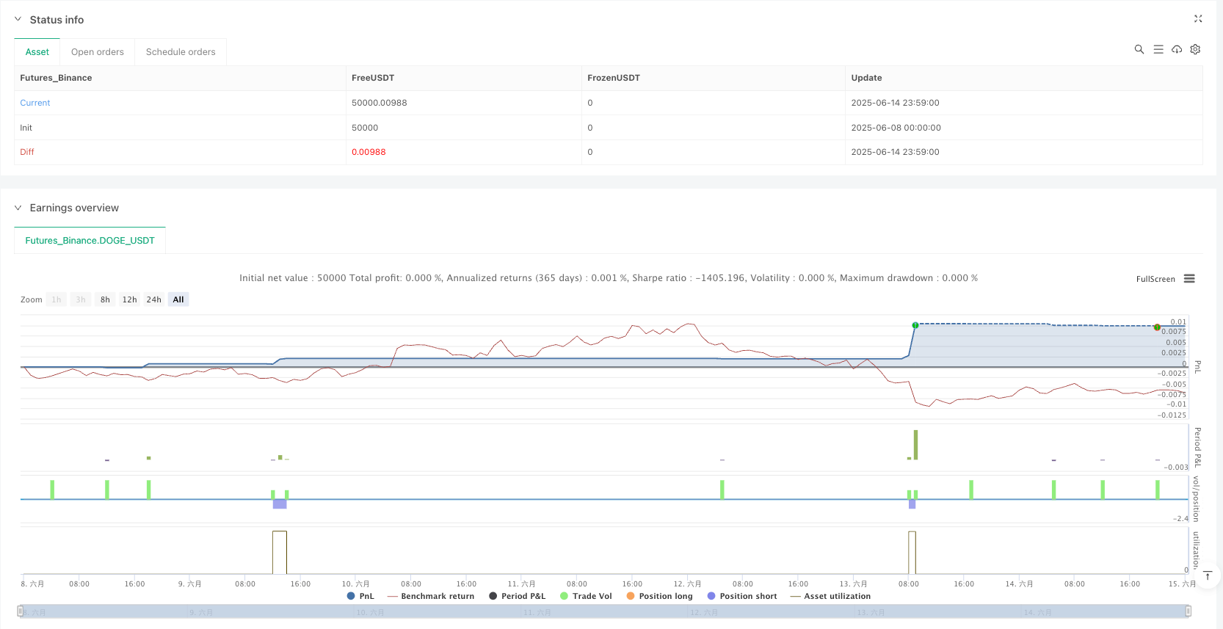Click the FullScreen button
This screenshot has height=629, width=1223.
(1155, 279)
